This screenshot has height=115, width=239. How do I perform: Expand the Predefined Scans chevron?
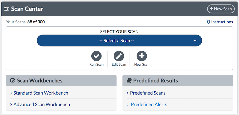[x=128, y=93]
